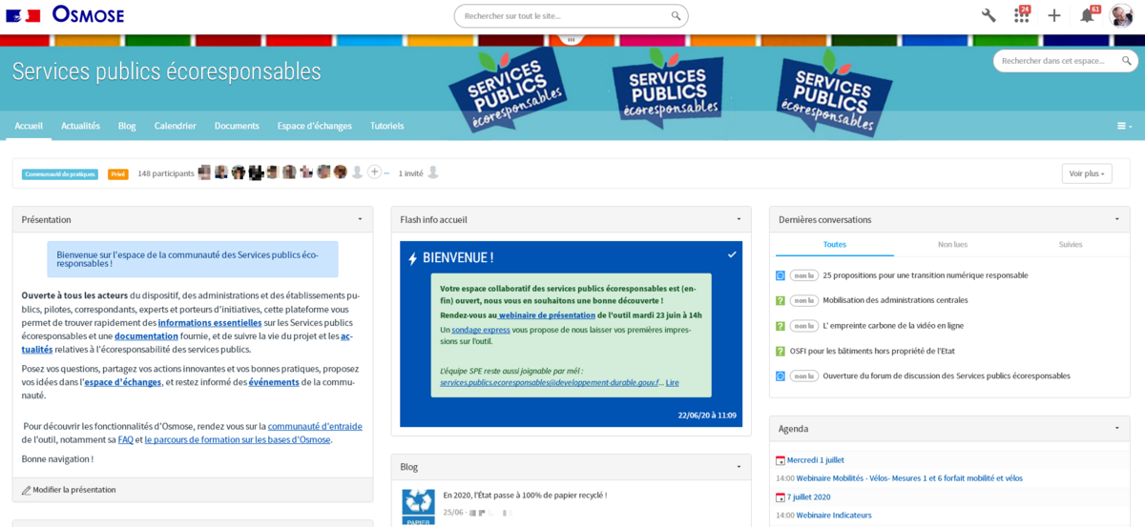Click the Modifier la présentation button
This screenshot has height=527, width=1145.
(69, 490)
